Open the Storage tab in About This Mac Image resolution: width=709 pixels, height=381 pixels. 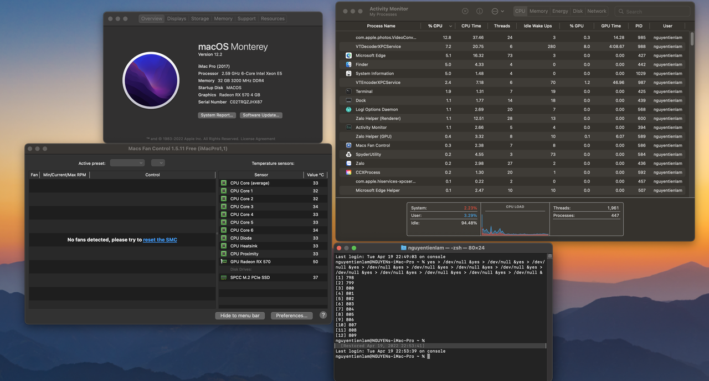point(200,18)
